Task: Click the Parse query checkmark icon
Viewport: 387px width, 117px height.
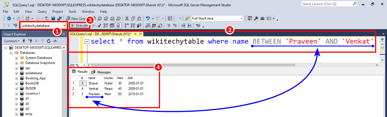Action: coord(99,25)
